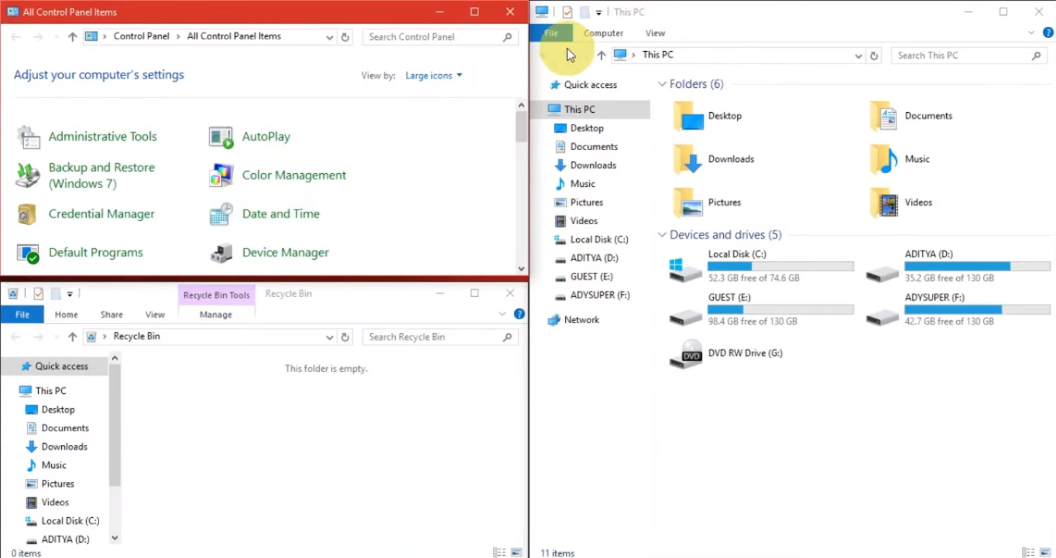This screenshot has height=558, width=1056.
Task: Open Recycle Bin address bar history dropdown
Action: coord(330,337)
